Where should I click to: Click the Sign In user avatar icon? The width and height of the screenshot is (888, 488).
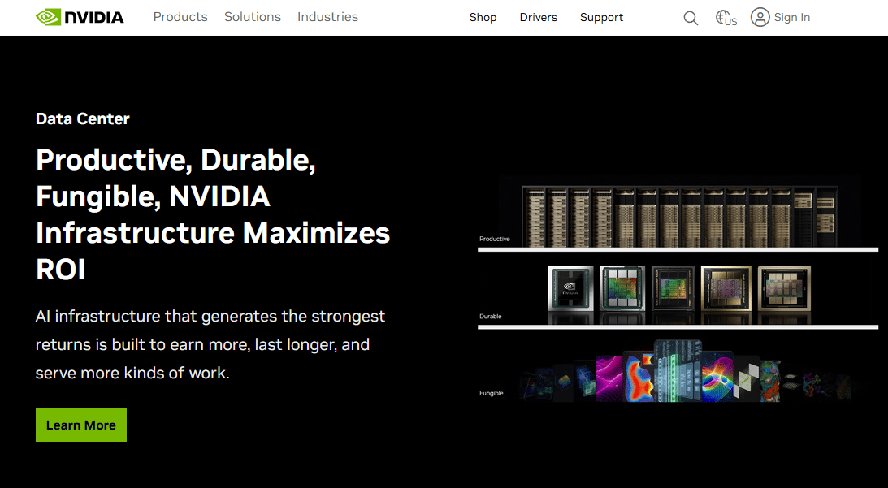pos(760,18)
